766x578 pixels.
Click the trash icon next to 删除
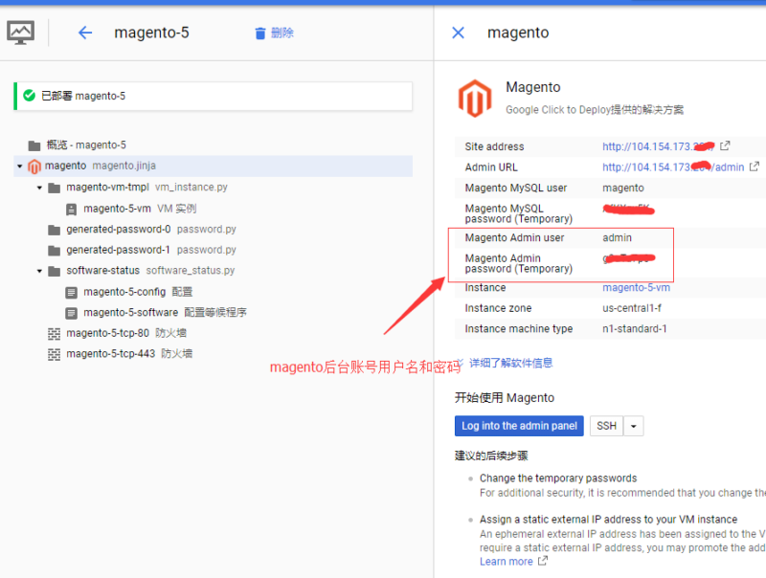click(260, 33)
